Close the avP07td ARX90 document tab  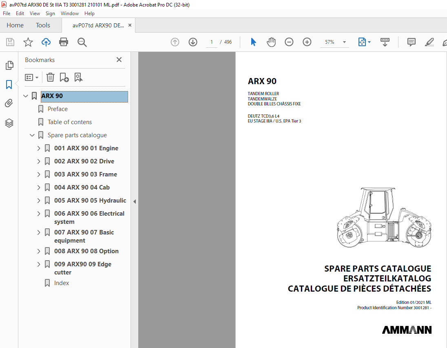(x=130, y=25)
